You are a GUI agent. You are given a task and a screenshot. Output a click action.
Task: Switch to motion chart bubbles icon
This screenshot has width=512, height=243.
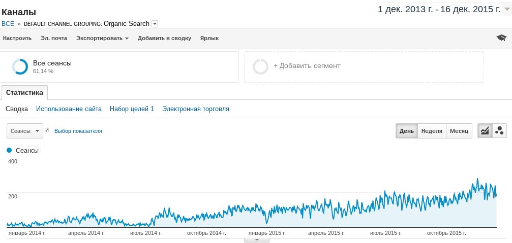point(499,131)
